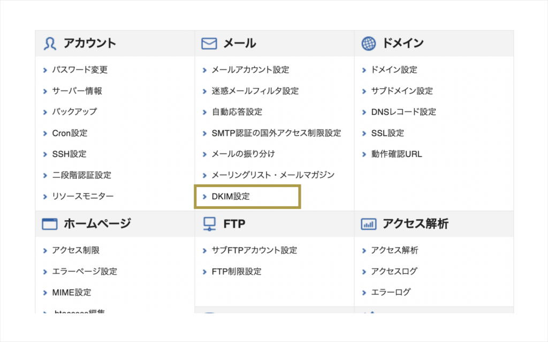Click the メール envelope icon
This screenshot has width=548, height=342.
(x=209, y=44)
